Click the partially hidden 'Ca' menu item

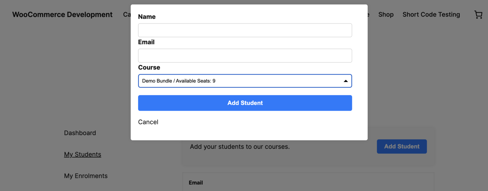coord(127,15)
